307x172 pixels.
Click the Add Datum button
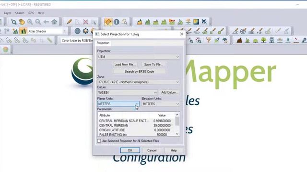(x=169, y=92)
